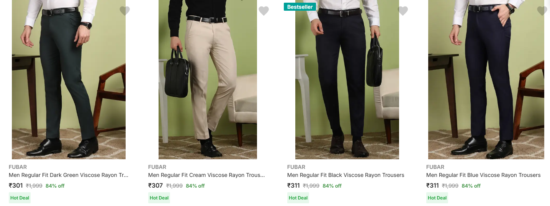
Task: Click the ₹307 price
Action: point(155,186)
